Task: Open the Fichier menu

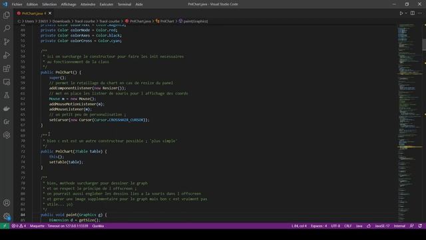Action: coord(17,5)
